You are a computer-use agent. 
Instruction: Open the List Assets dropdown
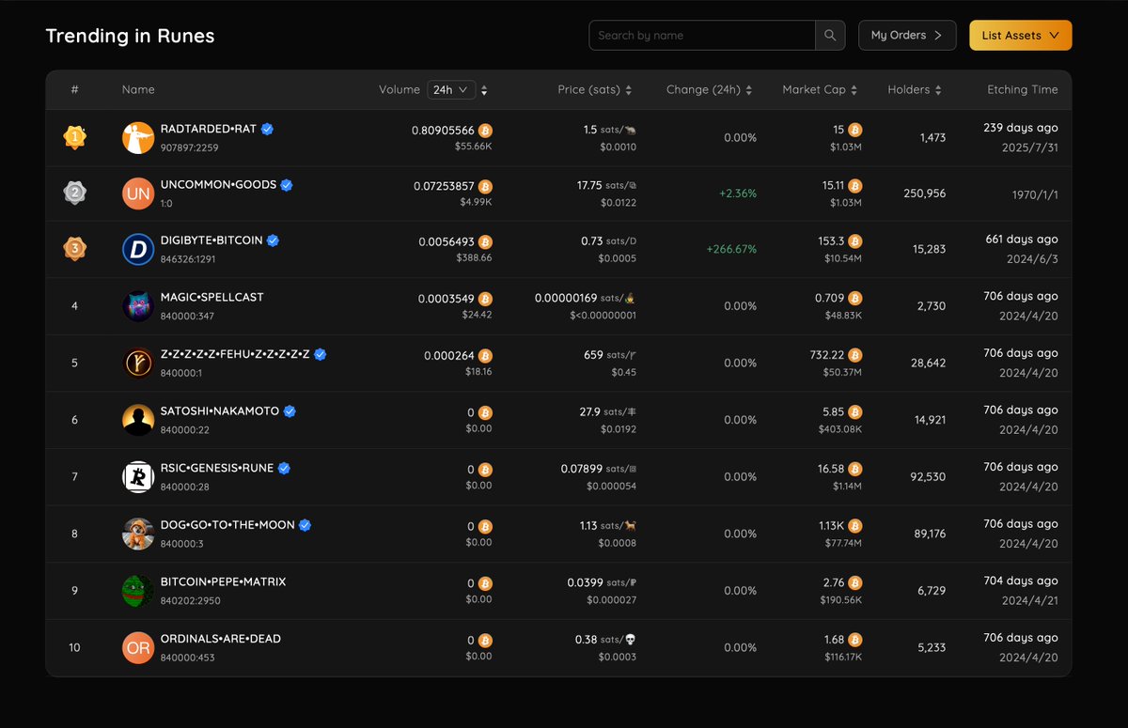pos(1020,36)
